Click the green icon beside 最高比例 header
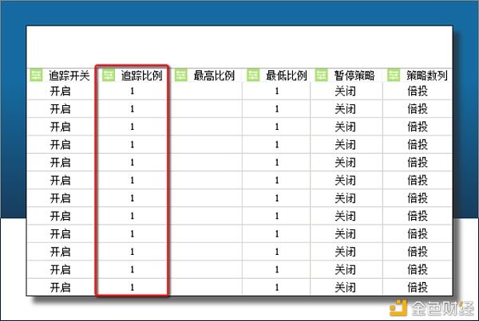This screenshot has height=321, width=479. point(180,76)
